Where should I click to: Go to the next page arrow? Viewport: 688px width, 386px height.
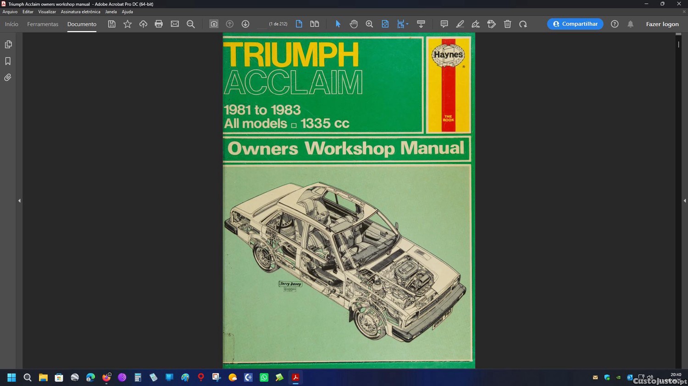245,24
